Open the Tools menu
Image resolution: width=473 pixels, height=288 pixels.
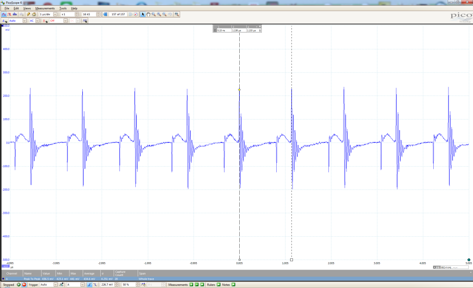63,8
